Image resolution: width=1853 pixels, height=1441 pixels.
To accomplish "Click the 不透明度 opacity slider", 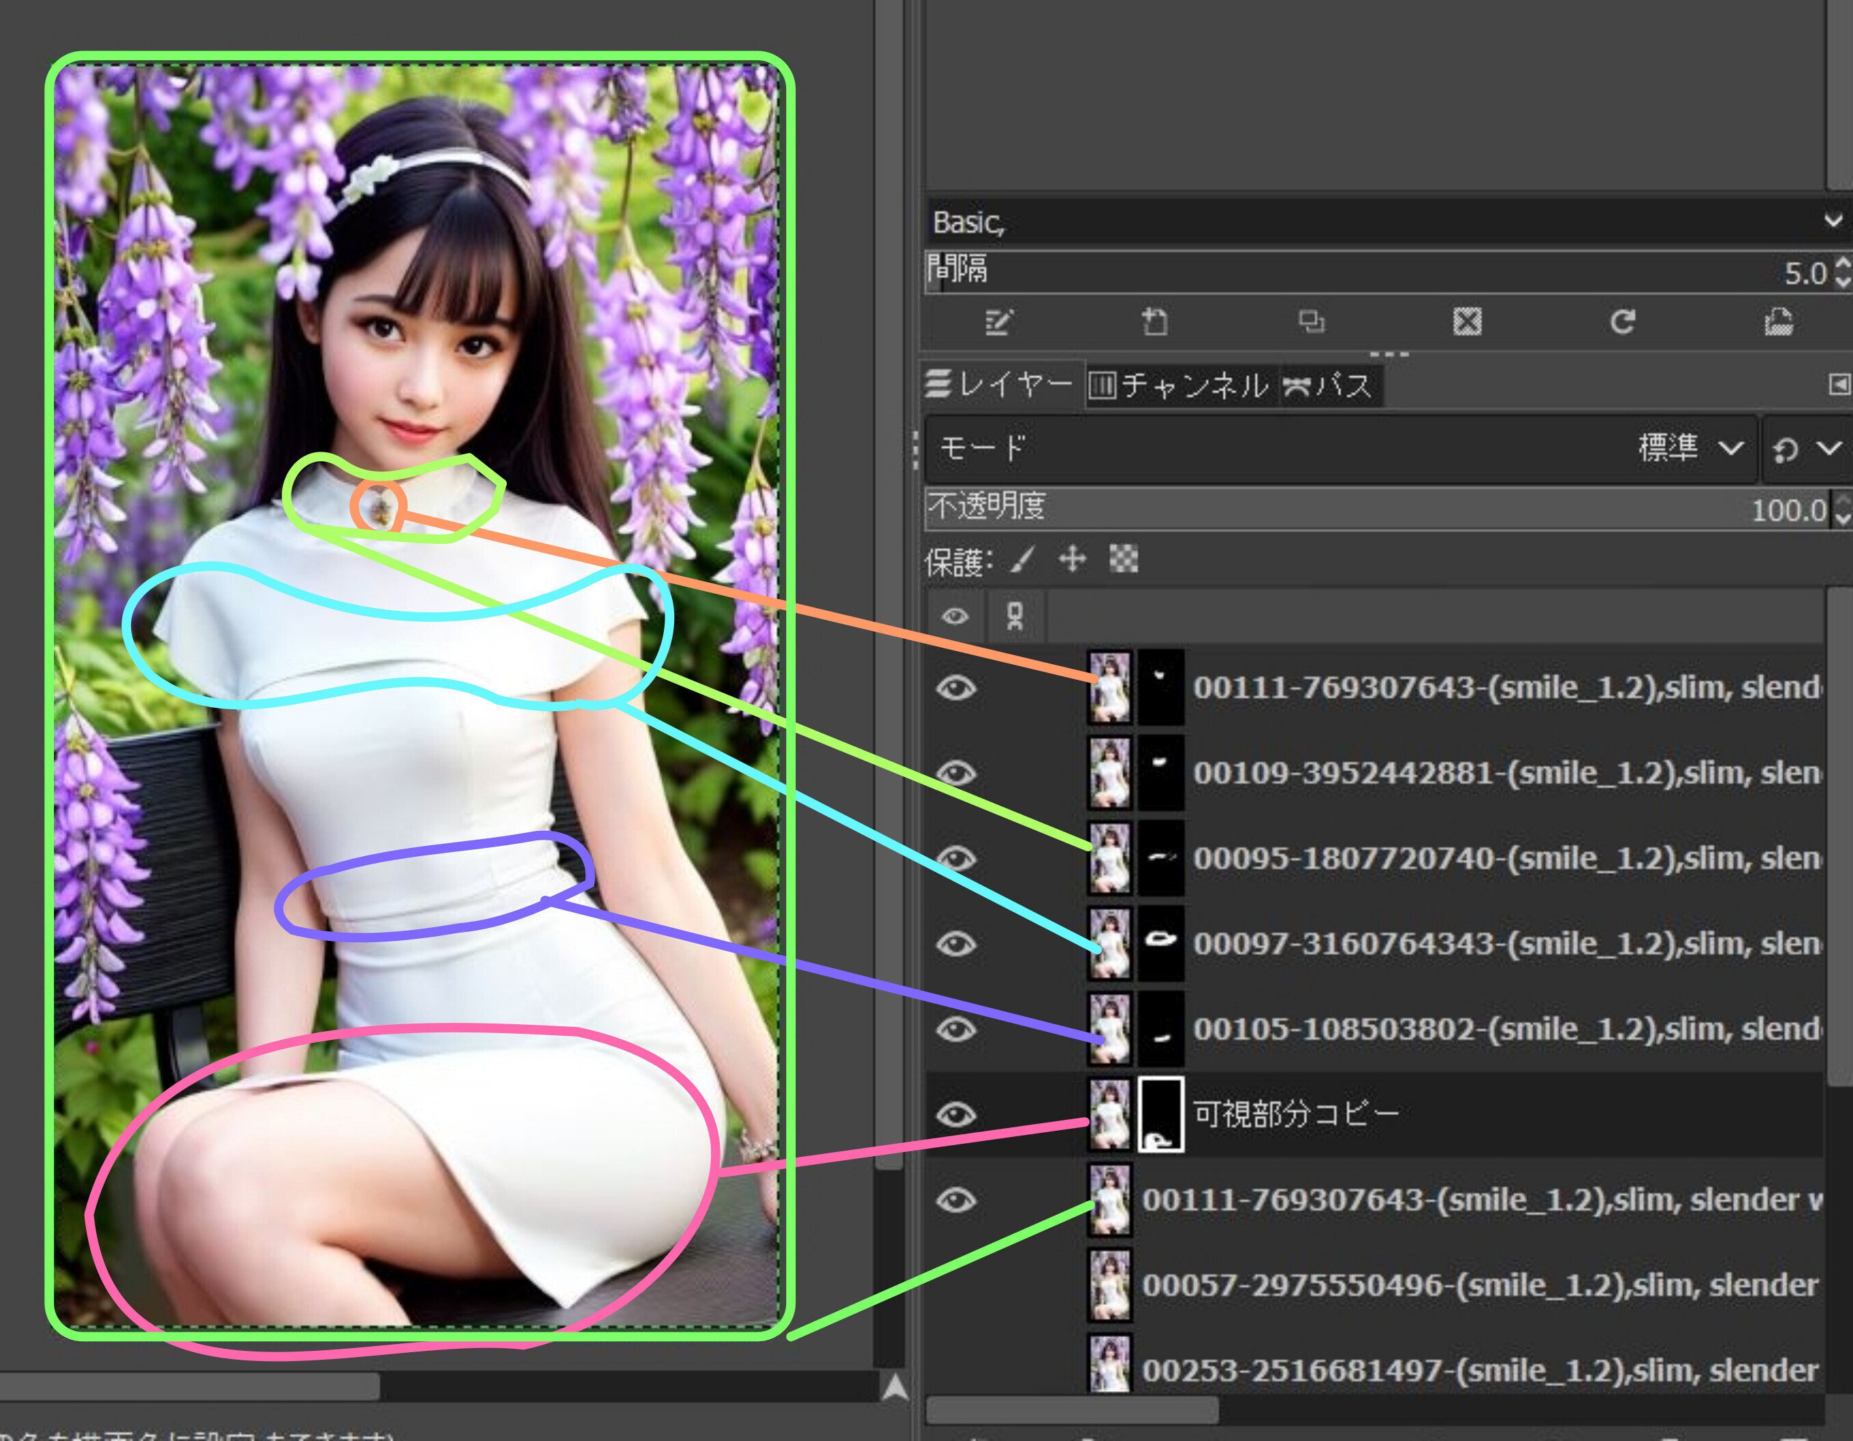I will click(1358, 508).
